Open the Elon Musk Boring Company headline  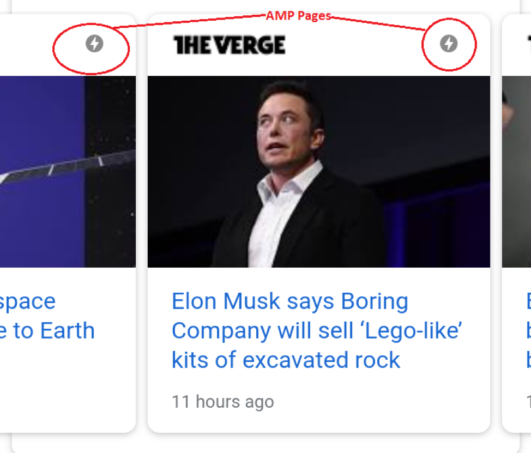[x=318, y=330]
